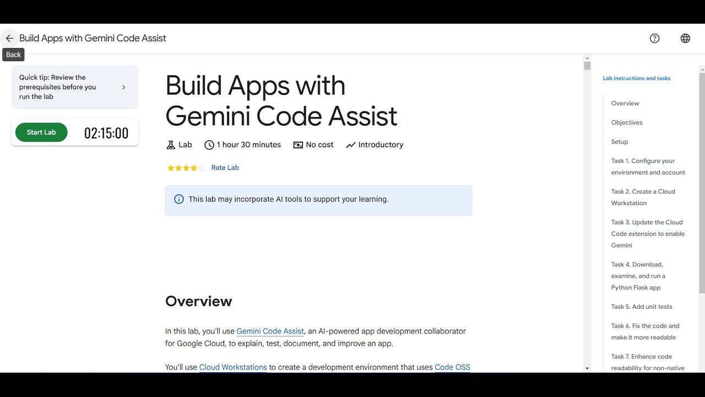This screenshot has width=705, height=397.
Task: Click the fourth rating star
Action: tap(194, 168)
